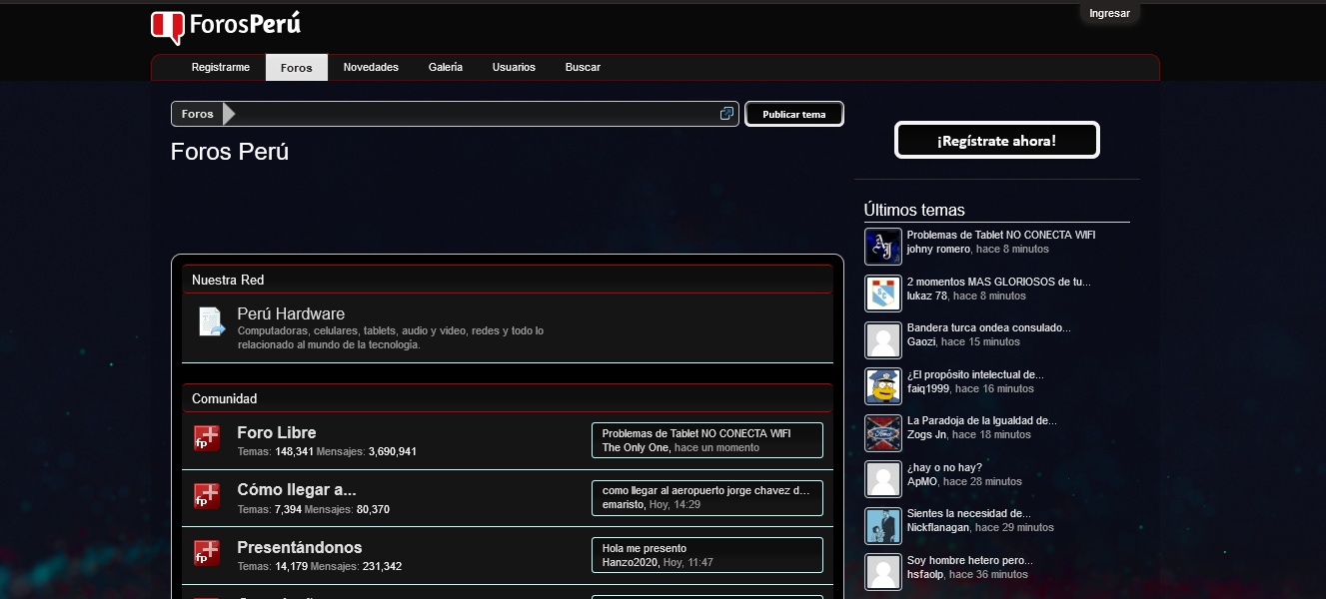Image resolution: width=1326 pixels, height=599 pixels.
Task: Select the Foros tab
Action: click(x=297, y=68)
